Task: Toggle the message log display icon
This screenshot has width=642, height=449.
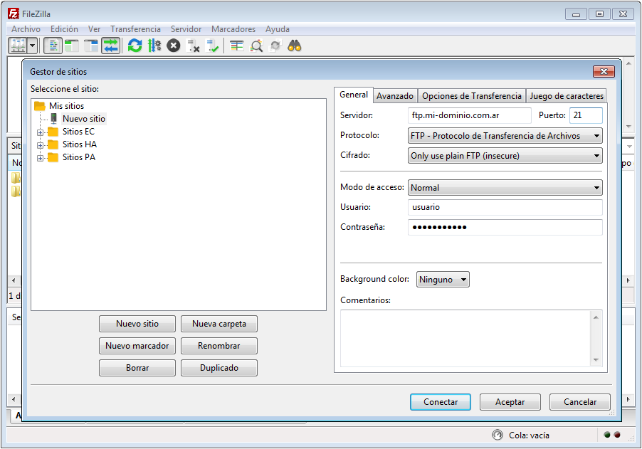Action: click(x=53, y=46)
